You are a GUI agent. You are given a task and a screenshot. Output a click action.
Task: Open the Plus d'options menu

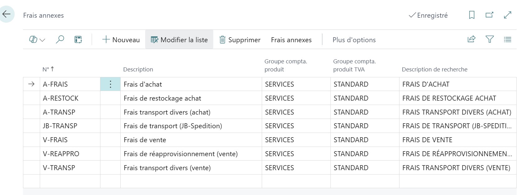pyautogui.click(x=353, y=40)
